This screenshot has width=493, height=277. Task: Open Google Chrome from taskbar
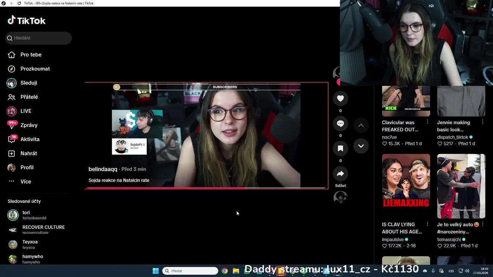(x=225, y=271)
